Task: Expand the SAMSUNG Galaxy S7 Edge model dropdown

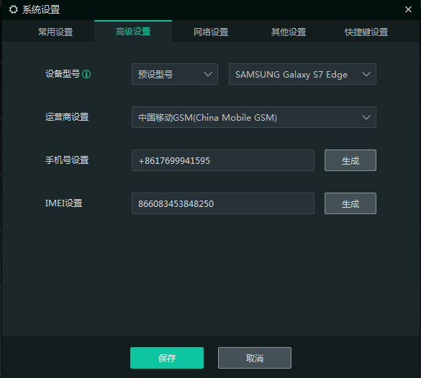Action: coord(302,74)
